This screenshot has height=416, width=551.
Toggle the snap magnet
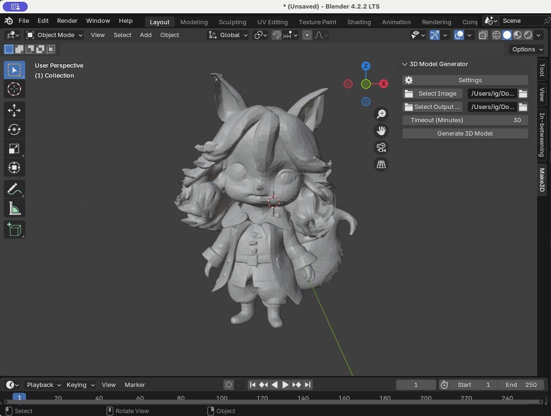click(x=276, y=35)
